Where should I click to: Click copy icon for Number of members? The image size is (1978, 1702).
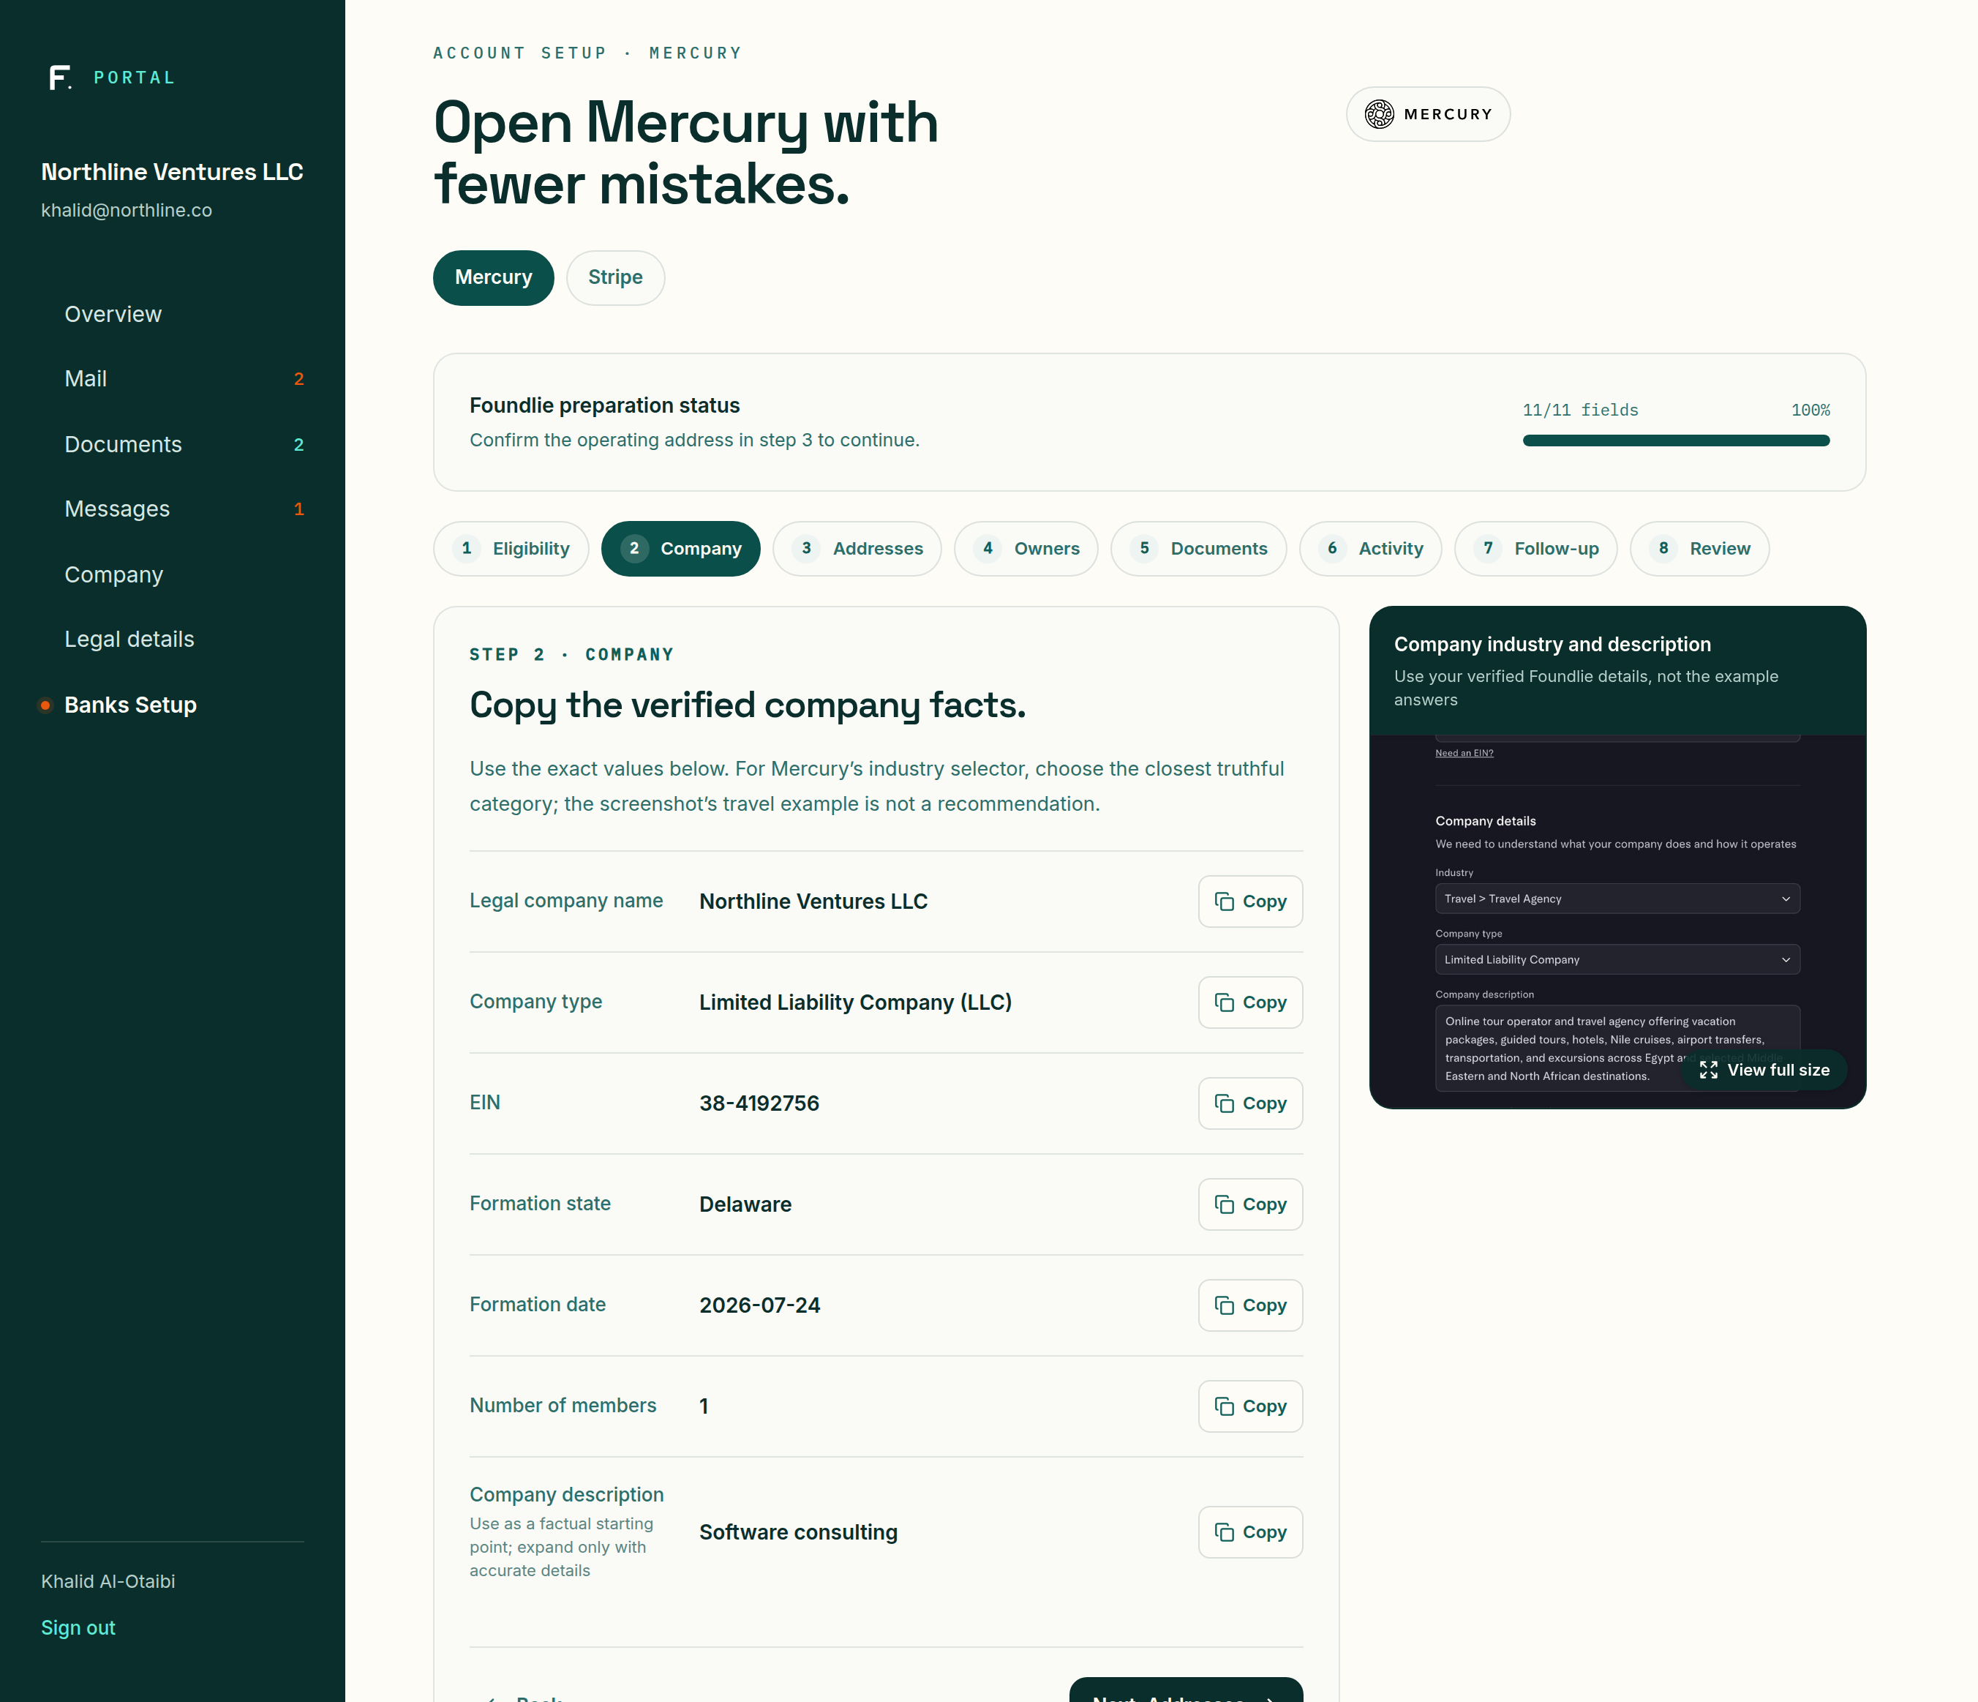1224,1406
